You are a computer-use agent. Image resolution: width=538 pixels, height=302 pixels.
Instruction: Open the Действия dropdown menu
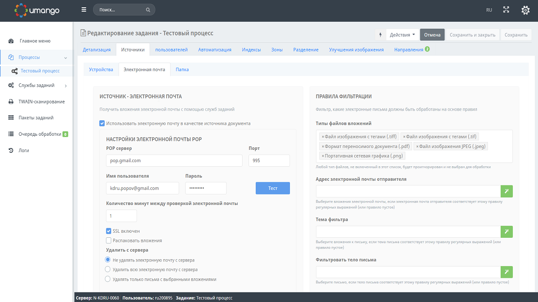click(402, 35)
